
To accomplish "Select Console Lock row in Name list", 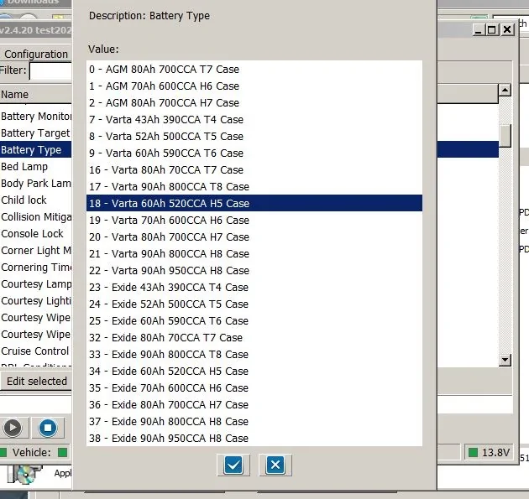I will coord(36,233).
